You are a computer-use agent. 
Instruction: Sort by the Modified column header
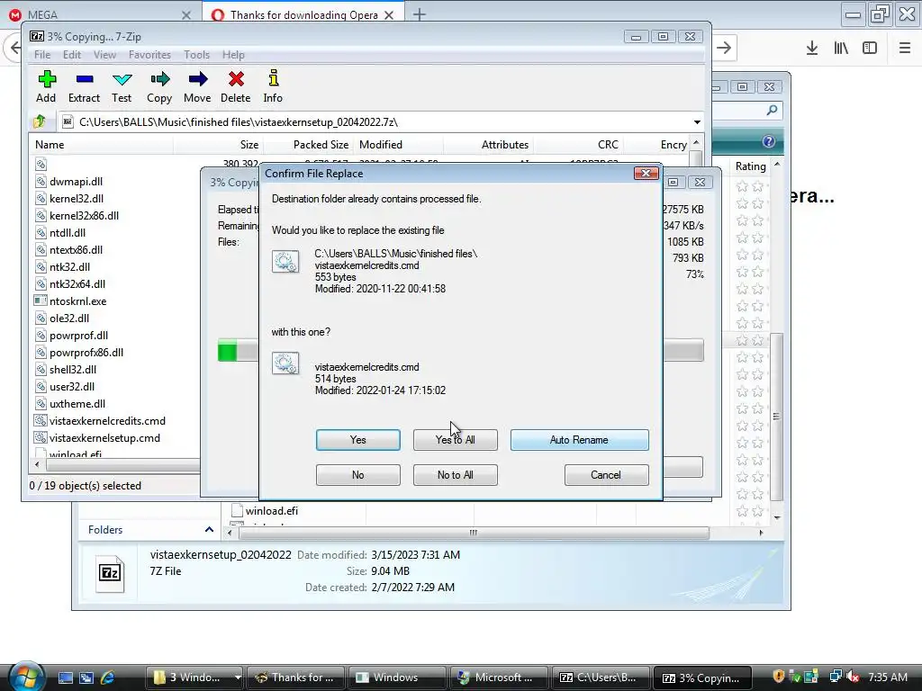399,145
